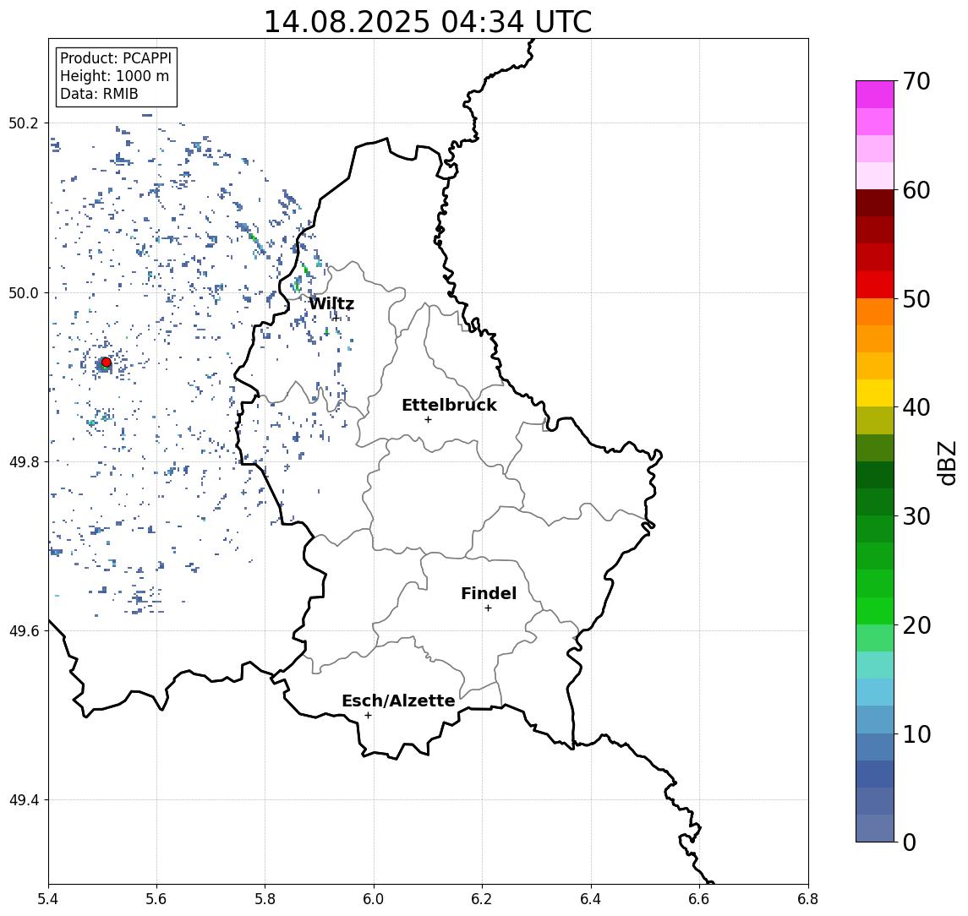Screen dimensions: 968x916
Task: Click the title 14.08.2025 04:34 UTC
Action: point(428,22)
